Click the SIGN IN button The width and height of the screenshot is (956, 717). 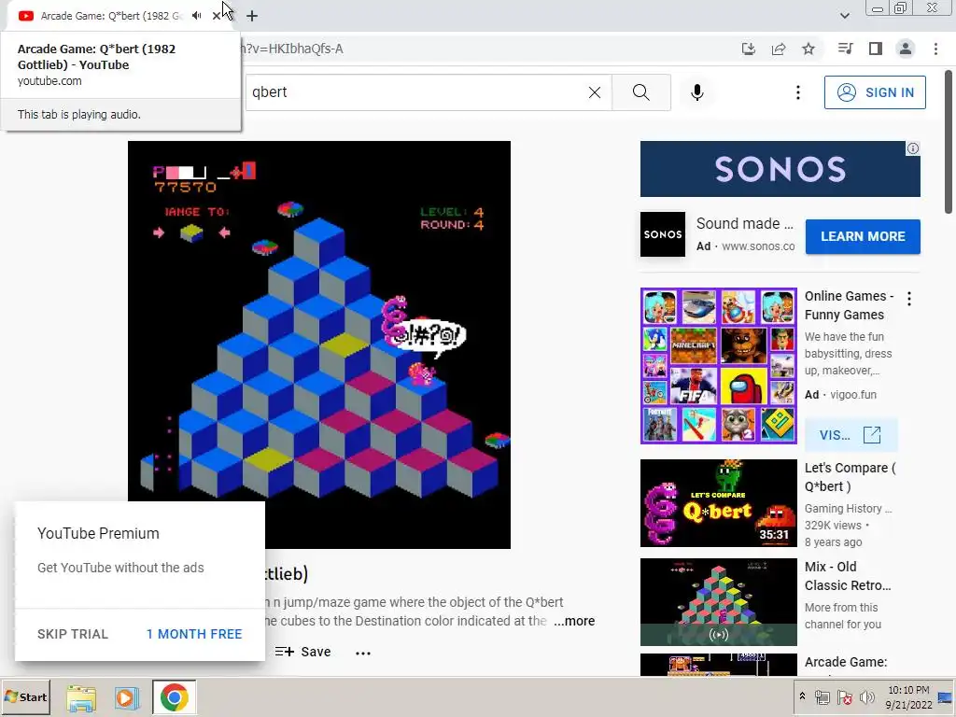click(x=875, y=92)
